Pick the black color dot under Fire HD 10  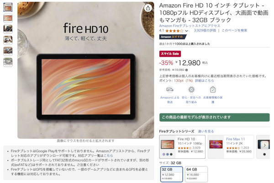tap(171, 154)
